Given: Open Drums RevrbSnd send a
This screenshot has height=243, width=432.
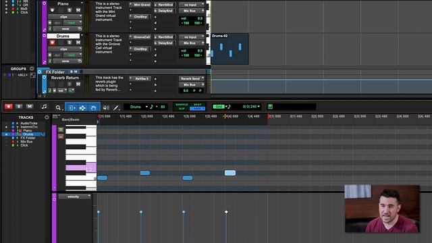Looking at the screenshot, I should point(165,37).
